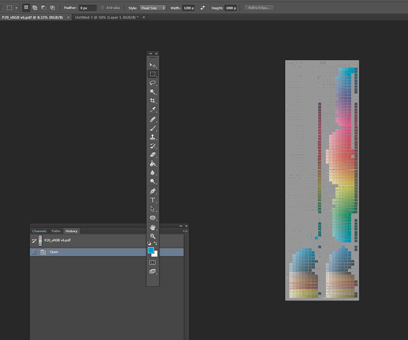The width and height of the screenshot is (408, 340).
Task: Choose the Clone Stamp tool
Action: coord(152,137)
